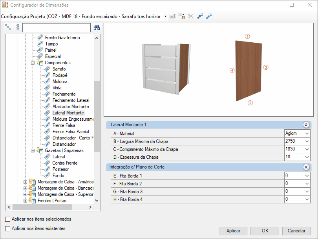Click the binoculars search icon

click(x=97, y=27)
